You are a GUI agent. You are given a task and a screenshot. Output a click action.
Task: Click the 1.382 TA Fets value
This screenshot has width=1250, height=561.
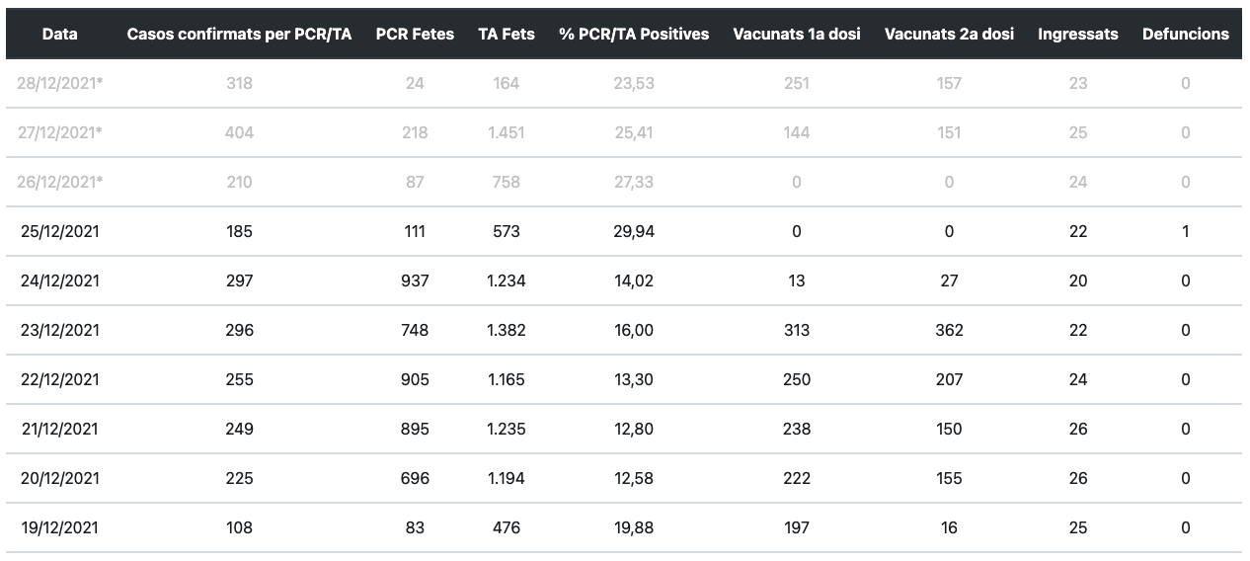pos(507,330)
